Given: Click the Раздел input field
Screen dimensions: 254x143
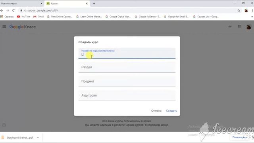Looking at the screenshot, I should click(x=127, y=67).
